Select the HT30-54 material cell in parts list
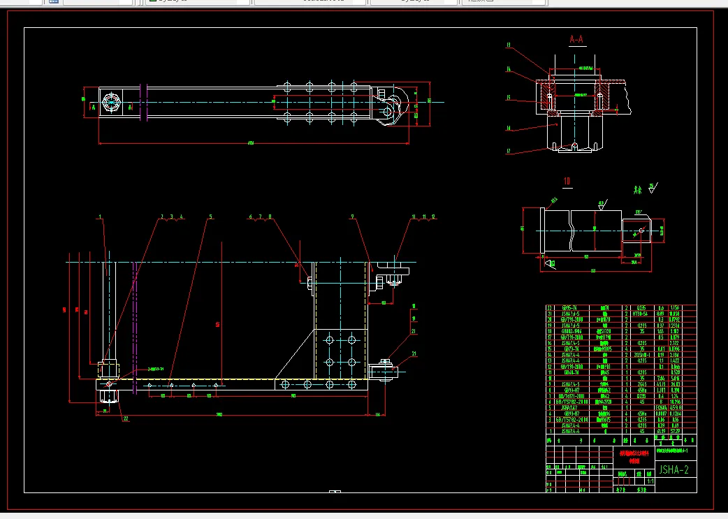The width and height of the screenshot is (728, 519). [x=641, y=314]
